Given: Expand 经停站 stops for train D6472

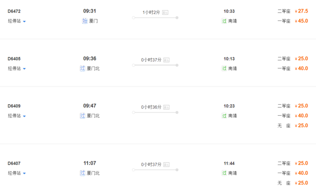Looking at the screenshot, I should click(17, 21).
